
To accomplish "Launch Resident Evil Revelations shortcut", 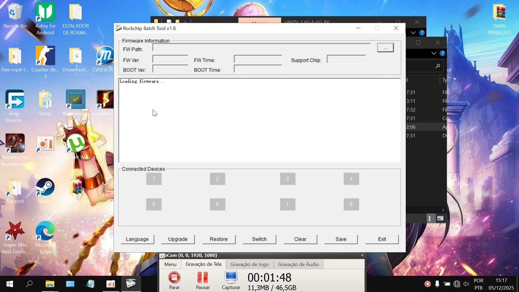I will [15, 150].
